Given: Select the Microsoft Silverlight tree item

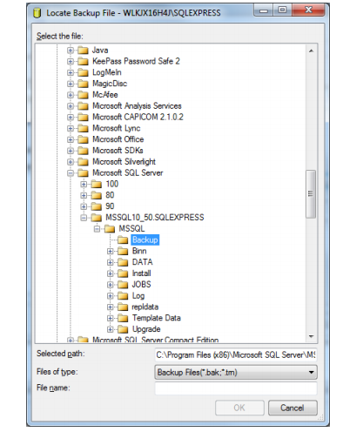Looking at the screenshot, I should [124, 162].
